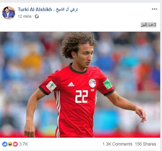Click the number 22 on the jersey

[x=82, y=97]
